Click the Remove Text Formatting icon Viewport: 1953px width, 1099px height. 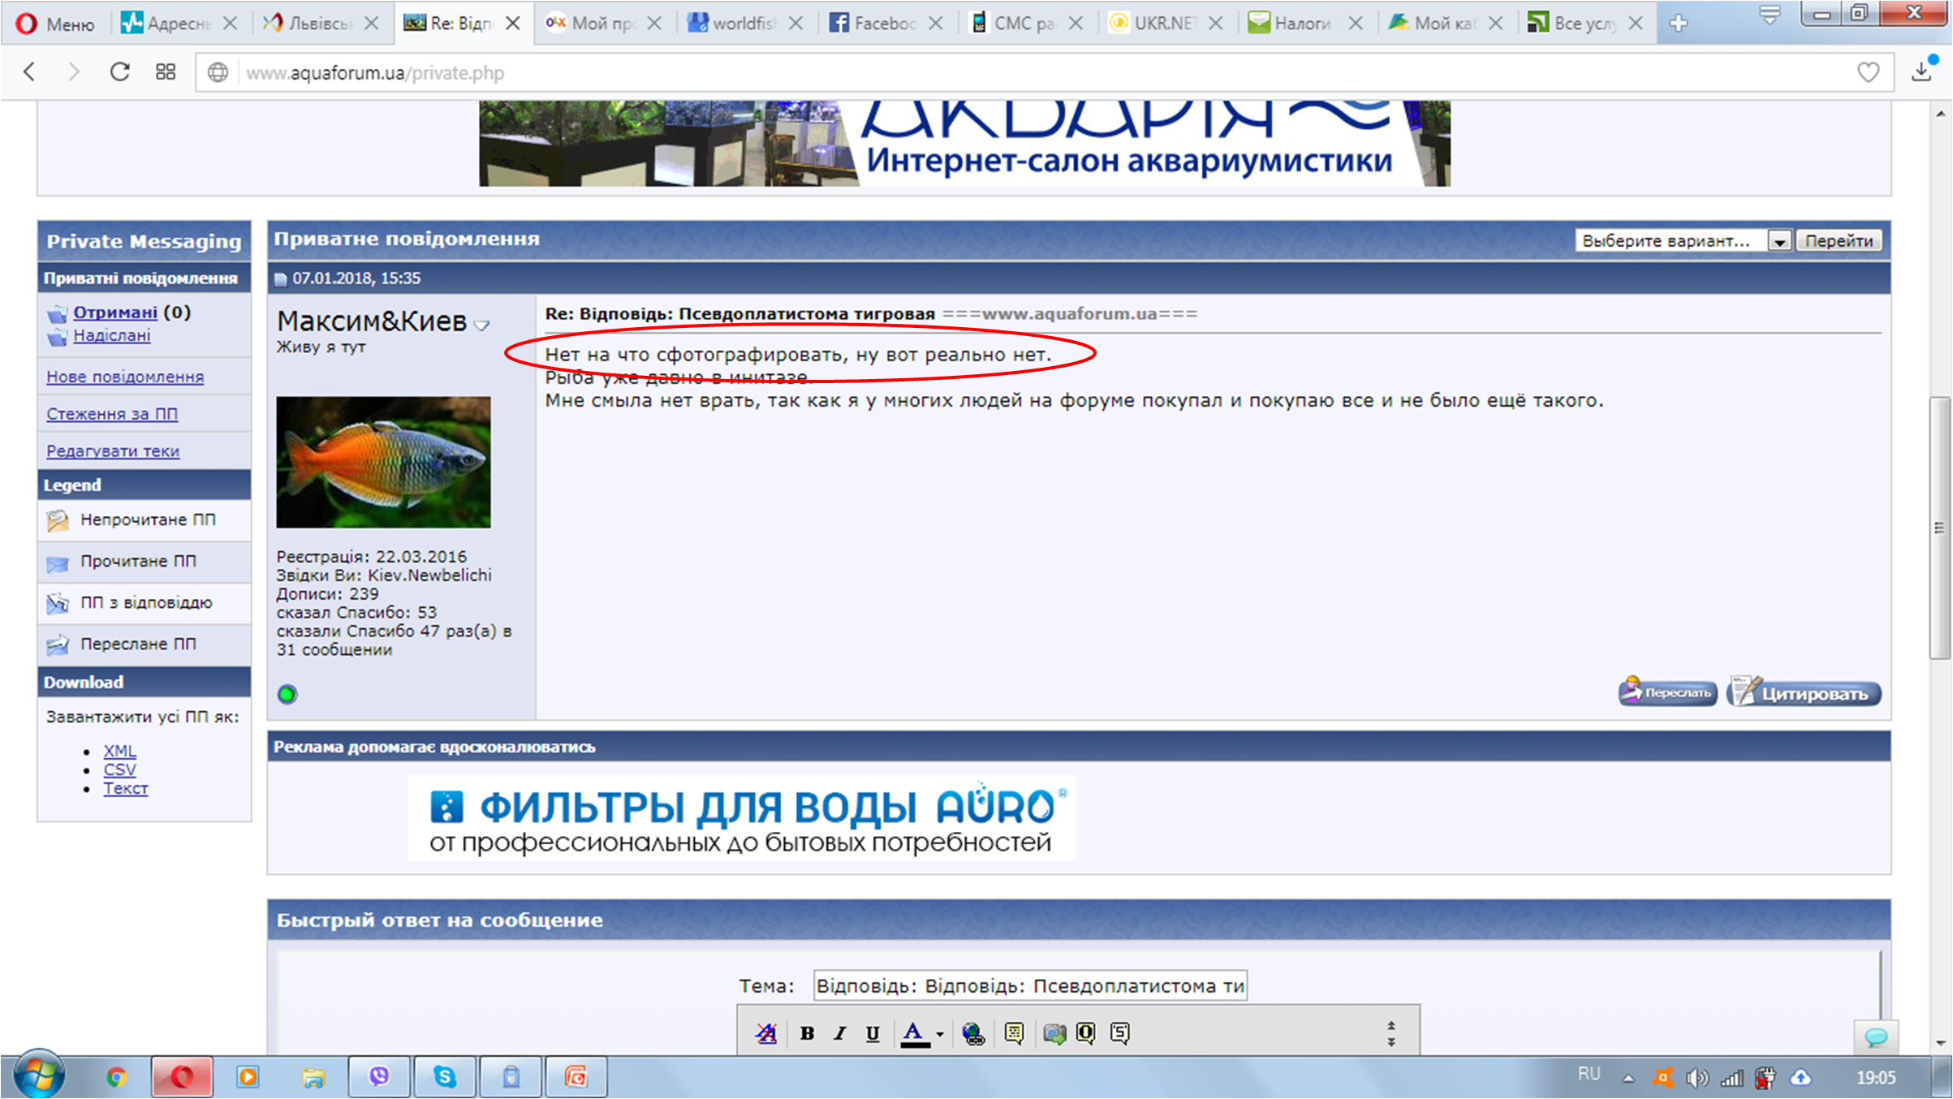766,1032
